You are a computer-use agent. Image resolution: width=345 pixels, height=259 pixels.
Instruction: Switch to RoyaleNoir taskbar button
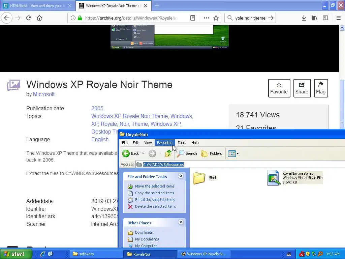(150, 254)
